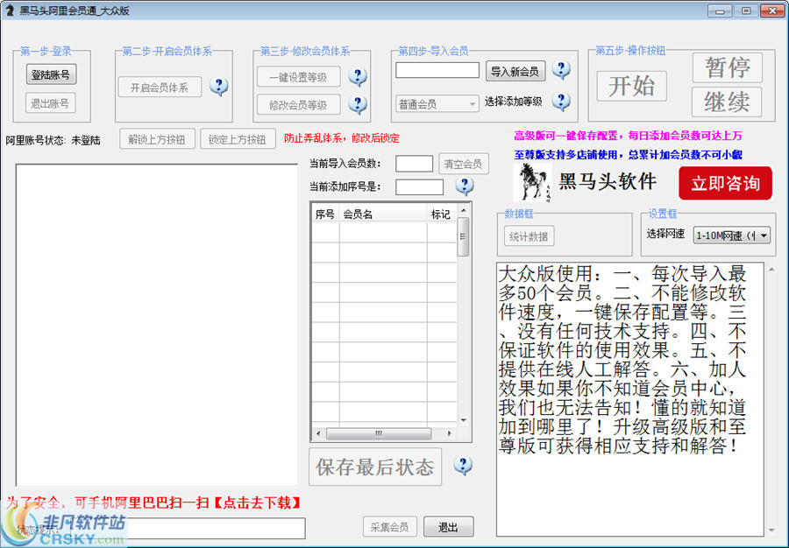Click the 统计数据 button
The image size is (789, 548).
click(529, 236)
